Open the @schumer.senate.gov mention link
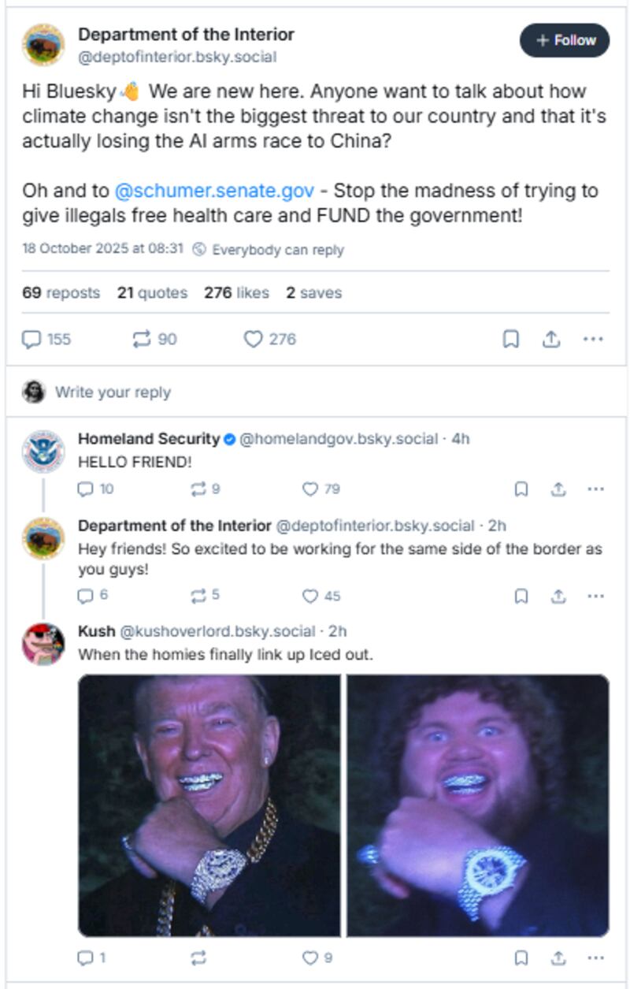The height and width of the screenshot is (989, 630). pyautogui.click(x=214, y=191)
